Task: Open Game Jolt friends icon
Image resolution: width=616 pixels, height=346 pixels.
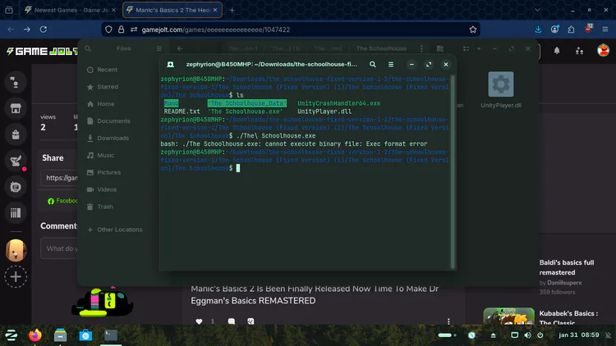Action: click(x=580, y=51)
